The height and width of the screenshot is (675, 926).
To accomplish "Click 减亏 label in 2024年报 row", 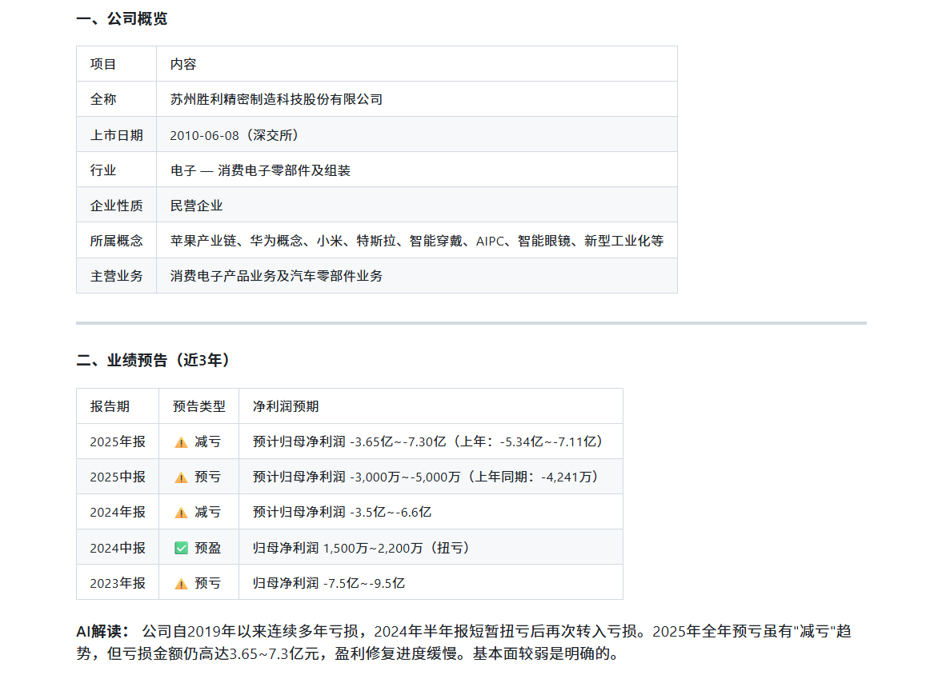I will 208,513.
